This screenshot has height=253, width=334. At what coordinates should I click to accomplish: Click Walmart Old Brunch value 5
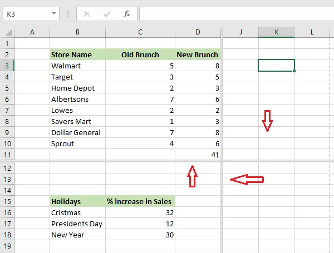140,66
